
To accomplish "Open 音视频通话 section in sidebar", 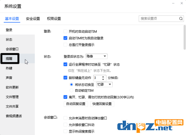I will pyautogui.click(x=17, y=116).
